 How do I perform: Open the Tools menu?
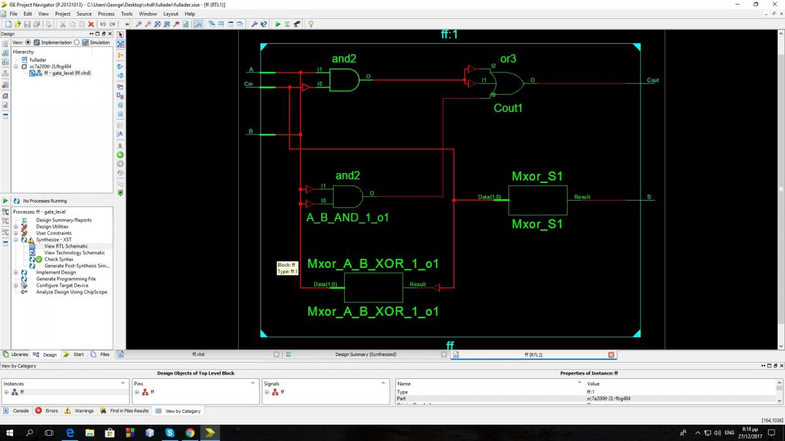click(x=126, y=14)
